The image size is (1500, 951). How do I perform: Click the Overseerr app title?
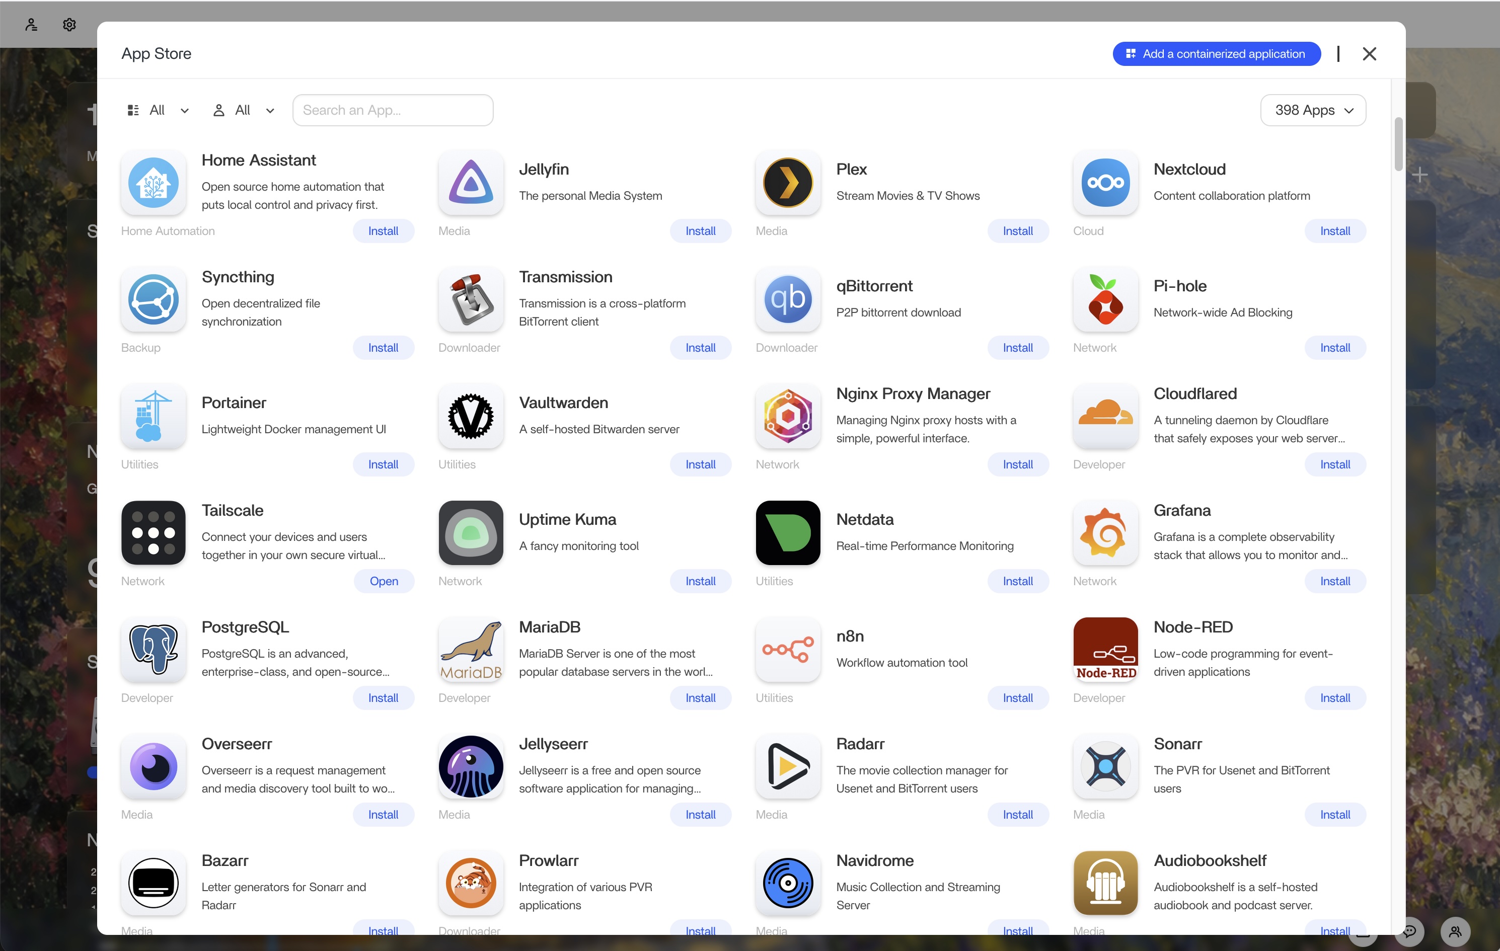[x=237, y=744]
